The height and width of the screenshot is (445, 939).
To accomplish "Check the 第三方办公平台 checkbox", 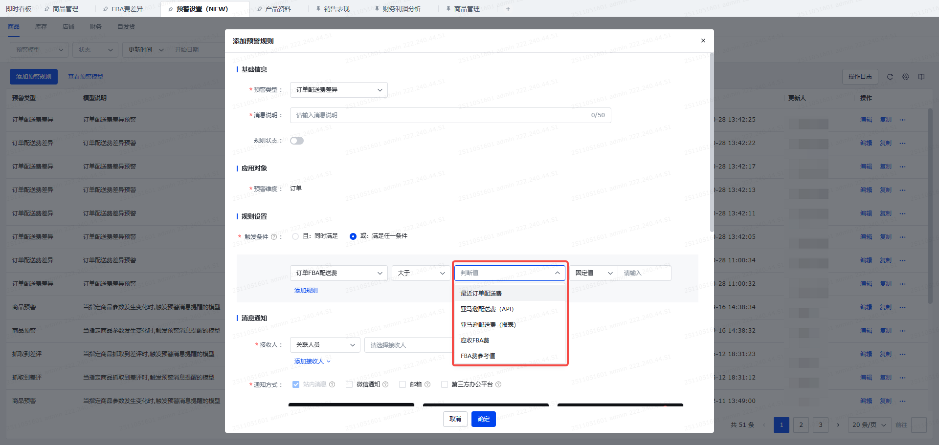I will (x=445, y=384).
